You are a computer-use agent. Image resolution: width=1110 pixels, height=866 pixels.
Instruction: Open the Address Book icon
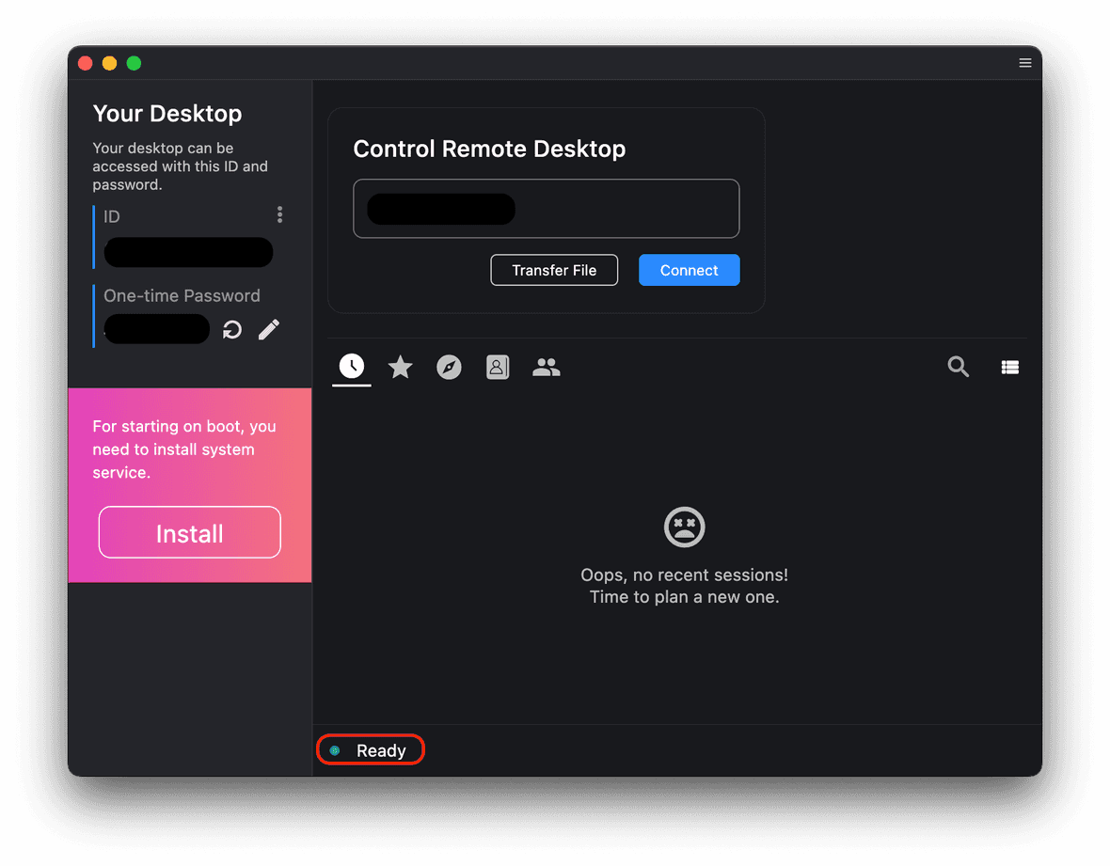pyautogui.click(x=498, y=367)
